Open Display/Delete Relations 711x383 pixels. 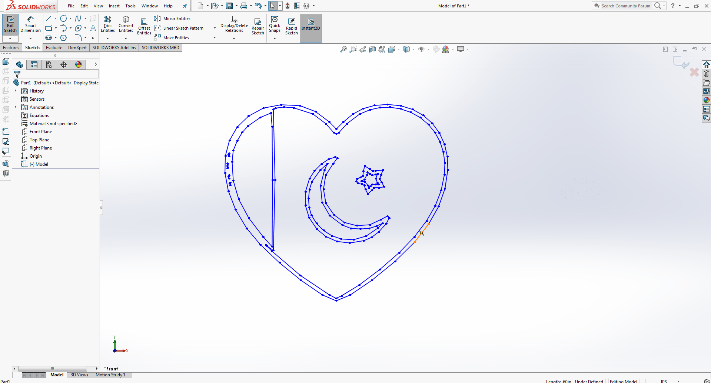pos(234,24)
